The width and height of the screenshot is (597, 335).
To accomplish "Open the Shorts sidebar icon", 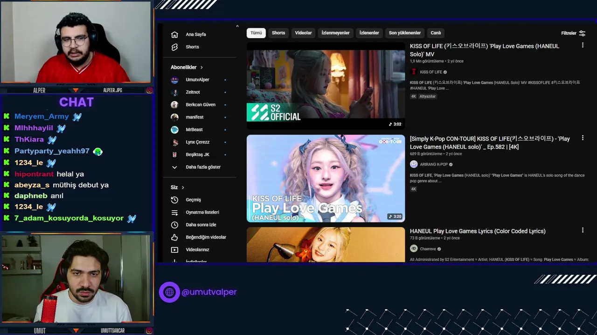I will pyautogui.click(x=174, y=47).
